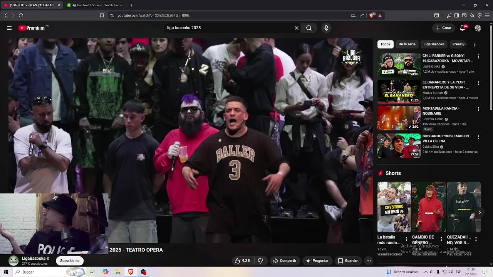Screen dimensions: 493x277
Task: Open Copilot from the taskbar
Action: pyautogui.click(x=105, y=272)
